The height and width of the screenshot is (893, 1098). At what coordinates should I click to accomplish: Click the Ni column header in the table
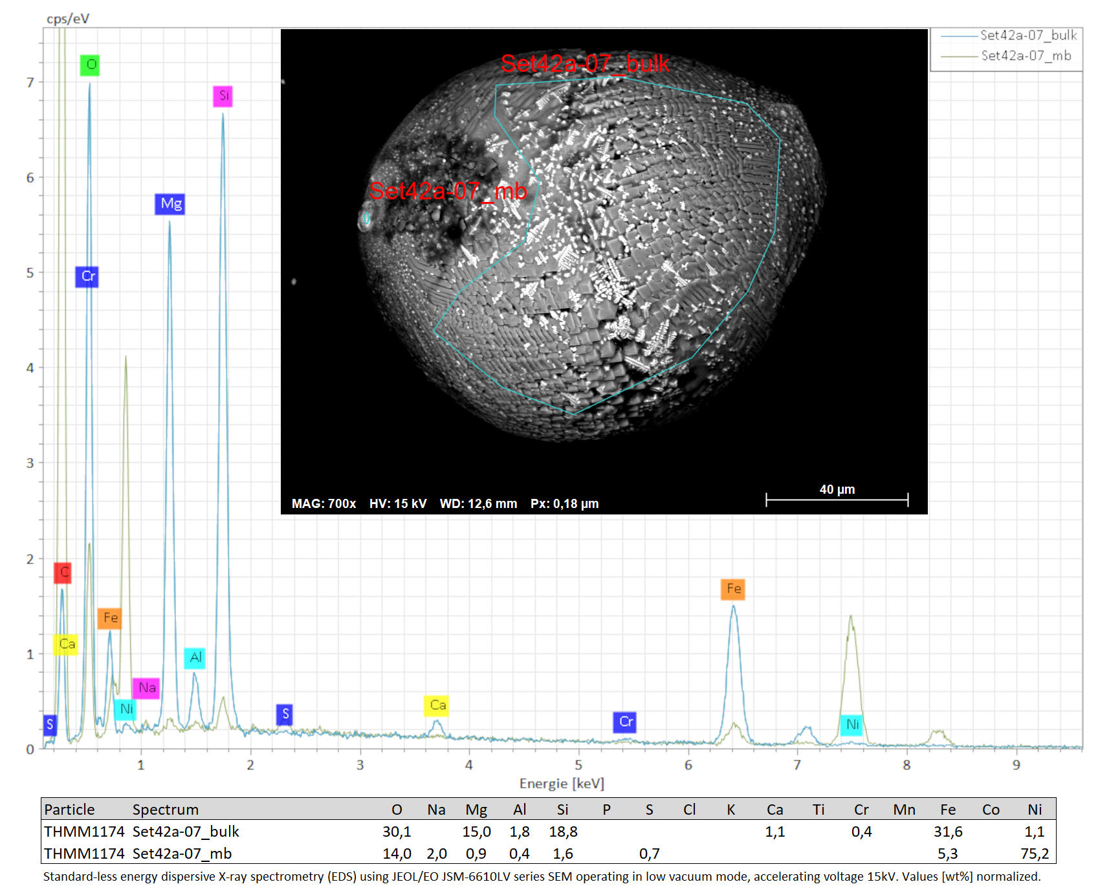pyautogui.click(x=1035, y=810)
